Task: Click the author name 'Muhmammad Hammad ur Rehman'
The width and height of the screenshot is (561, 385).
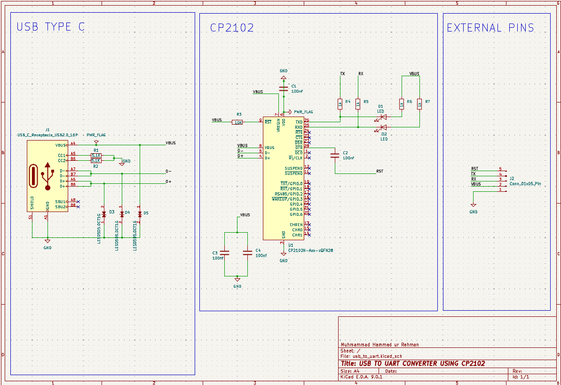Action: click(x=379, y=345)
